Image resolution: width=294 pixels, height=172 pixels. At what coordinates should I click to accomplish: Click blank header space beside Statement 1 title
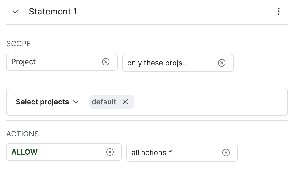(x=175, y=12)
